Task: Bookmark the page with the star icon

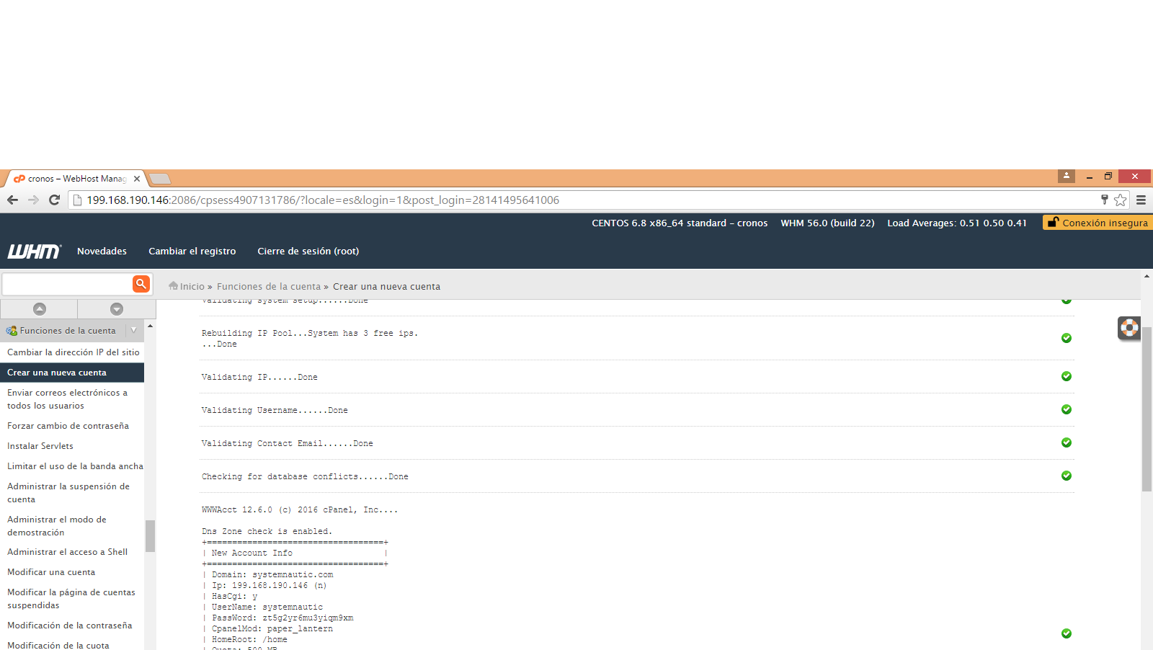Action: point(1120,200)
